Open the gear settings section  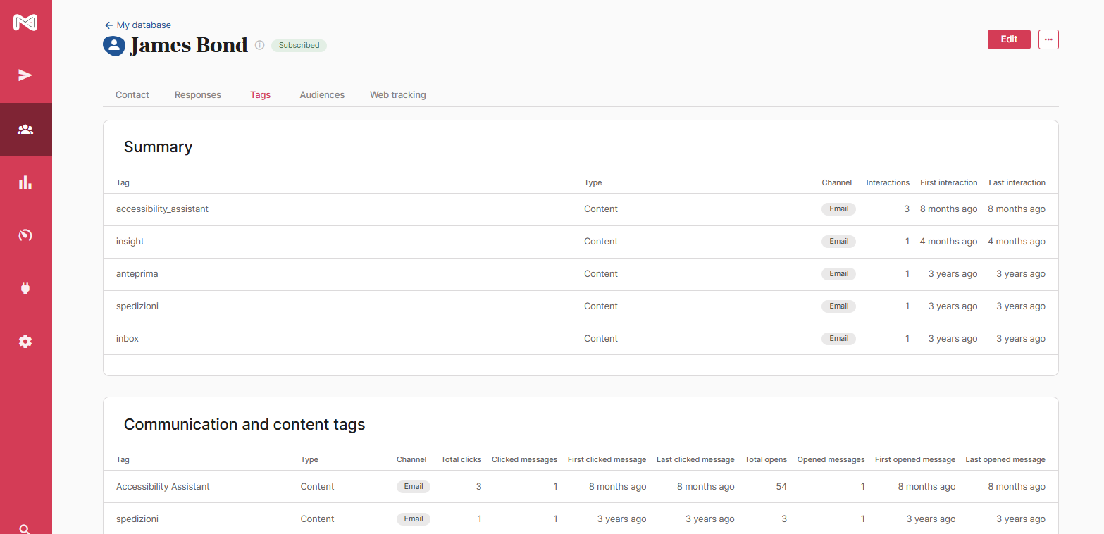click(x=25, y=342)
